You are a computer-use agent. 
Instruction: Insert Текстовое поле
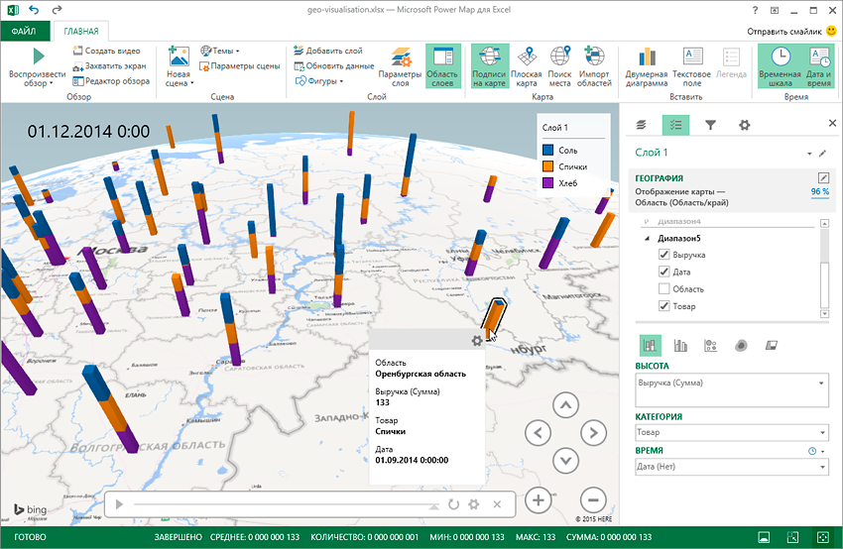coord(692,66)
